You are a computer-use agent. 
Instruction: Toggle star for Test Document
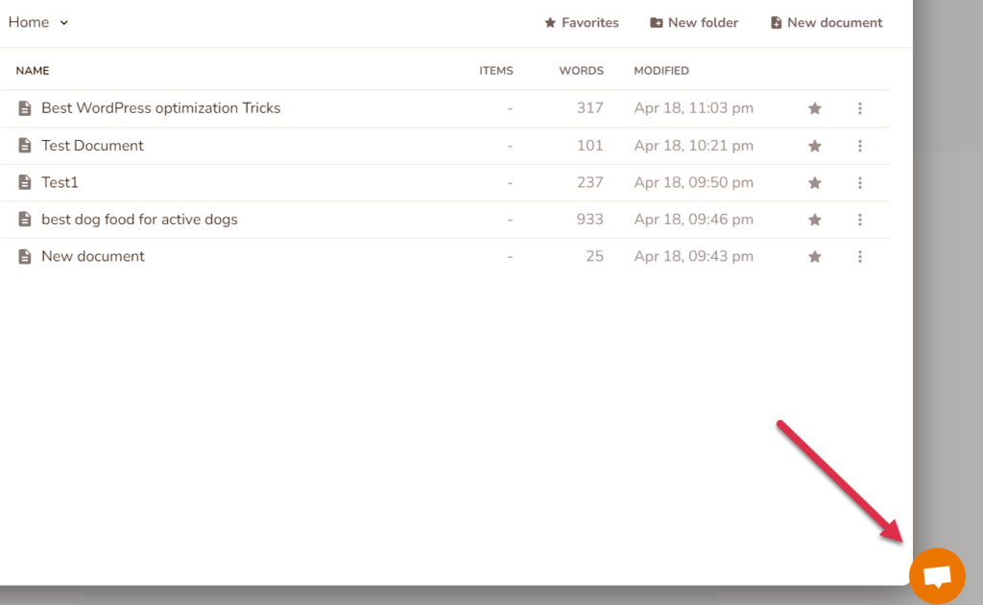815,146
